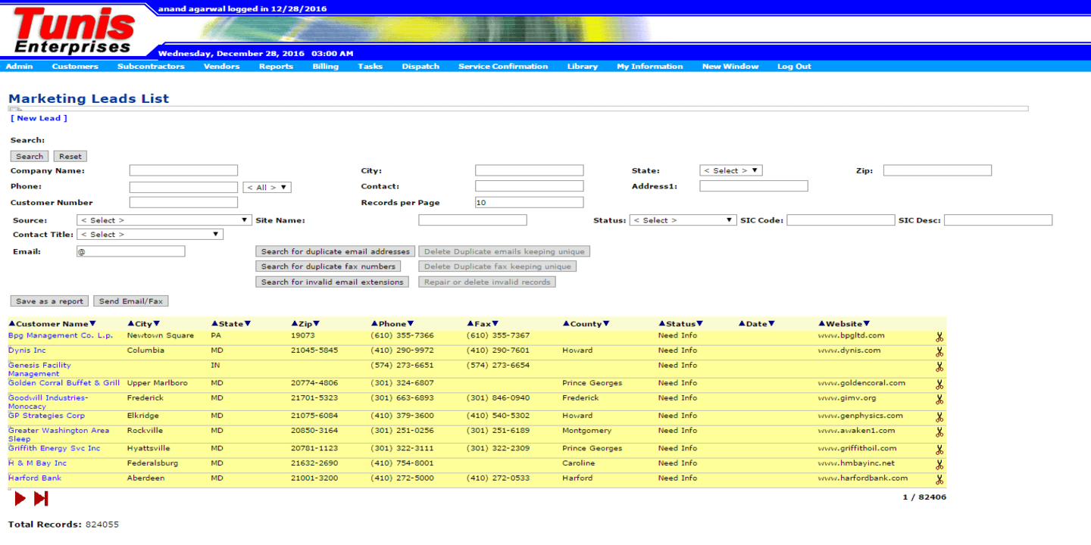Viewport: 1091px width, 545px height.
Task: Click Search for invalid email extensions
Action: pos(332,282)
